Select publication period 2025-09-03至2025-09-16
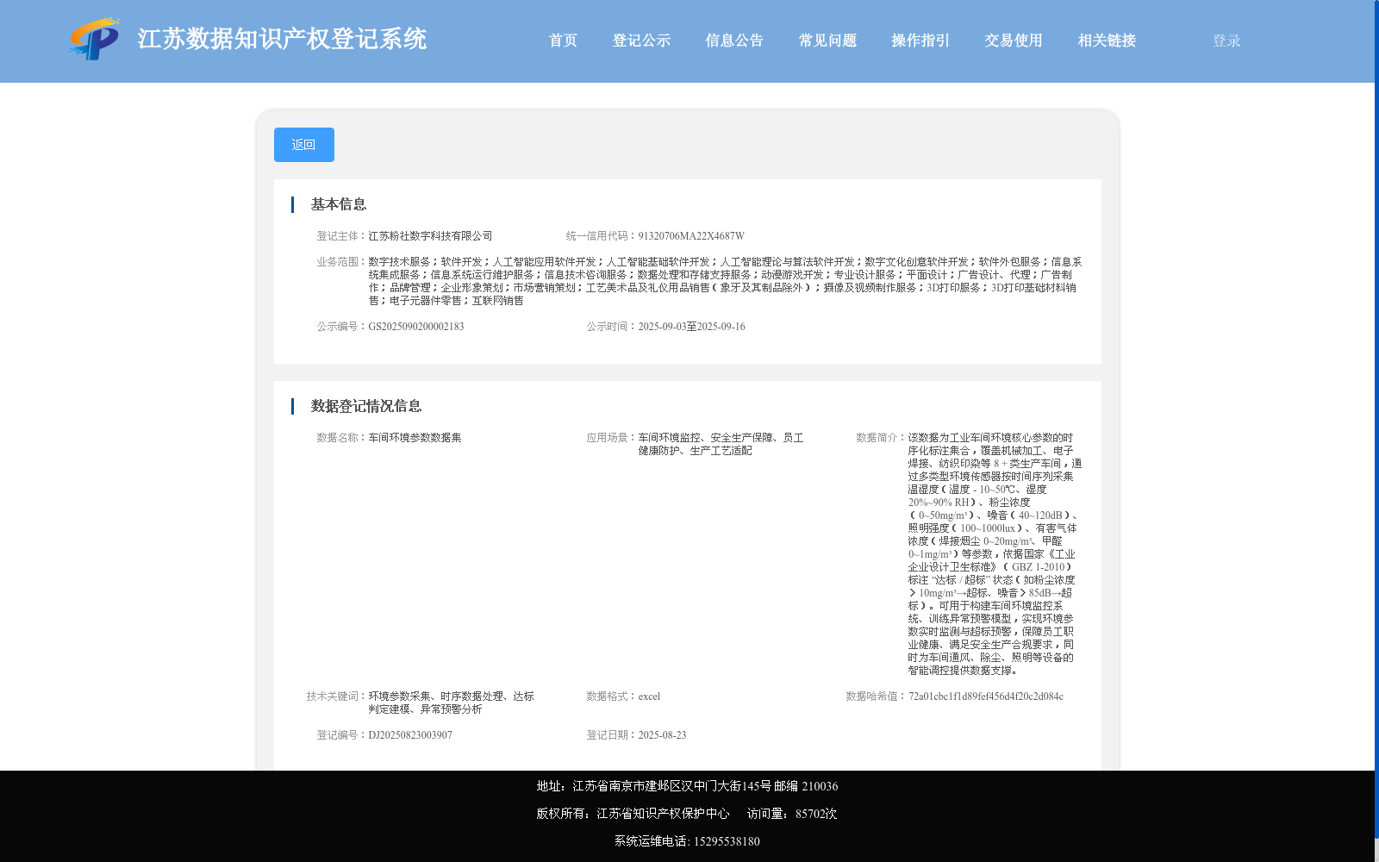This screenshot has height=862, width=1379. click(691, 327)
